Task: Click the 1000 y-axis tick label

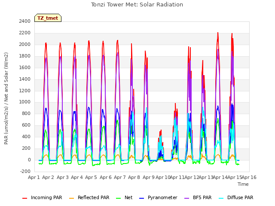Action: [25, 102]
